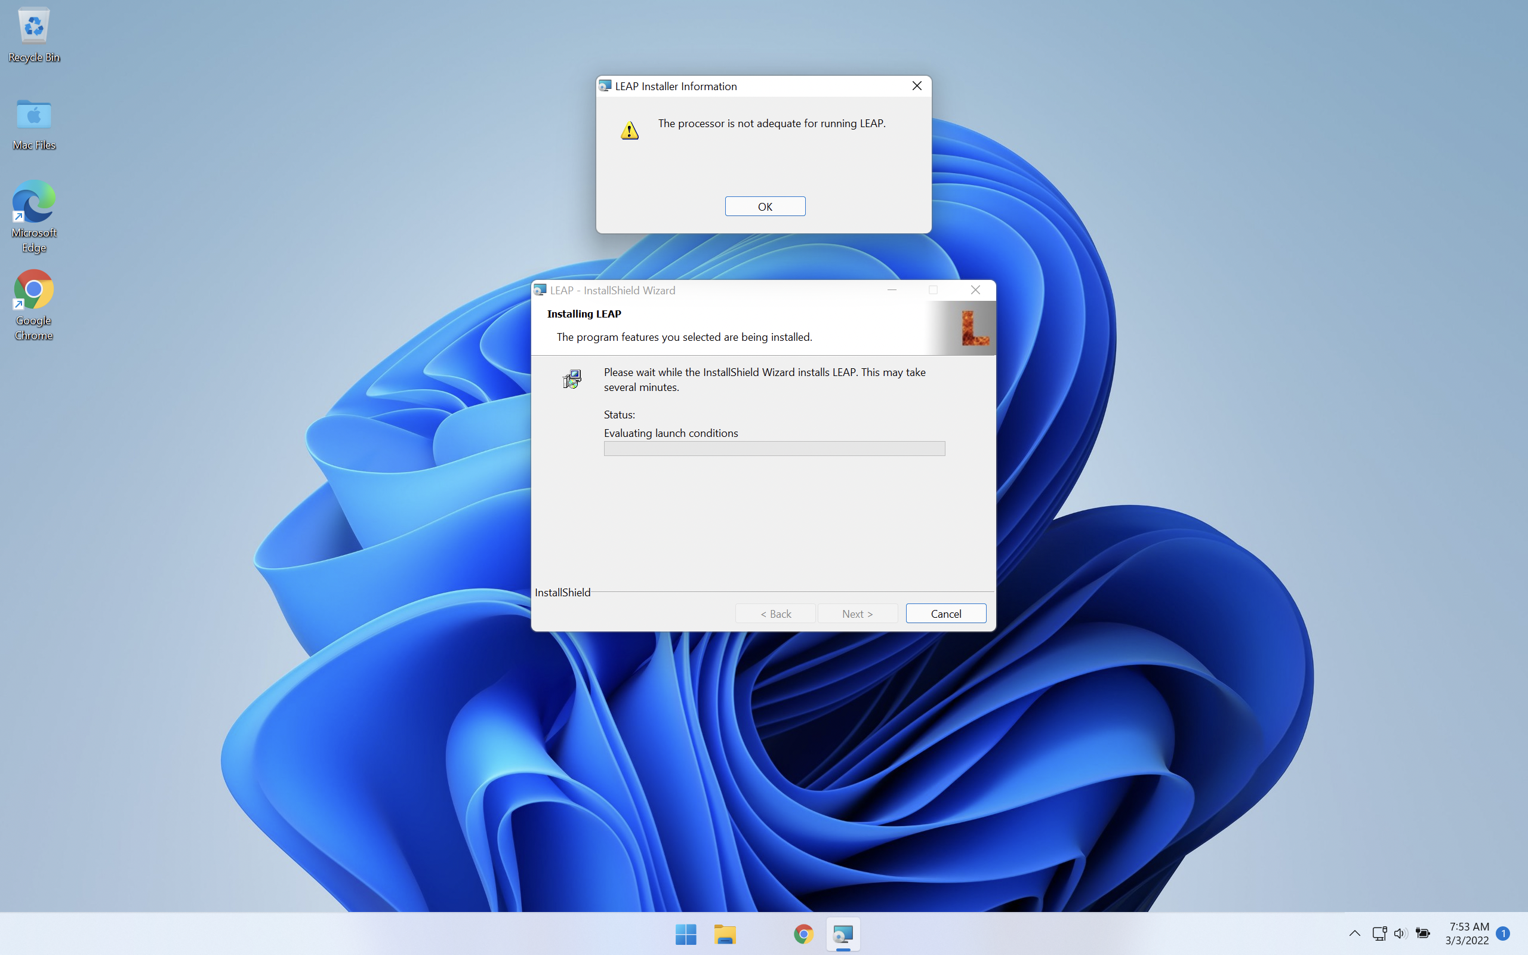
Task: Click the disabled maximize button in InstallShield Wizard
Action: coord(934,290)
